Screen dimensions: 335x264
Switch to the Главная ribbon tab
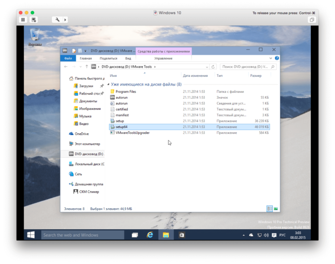(86, 58)
